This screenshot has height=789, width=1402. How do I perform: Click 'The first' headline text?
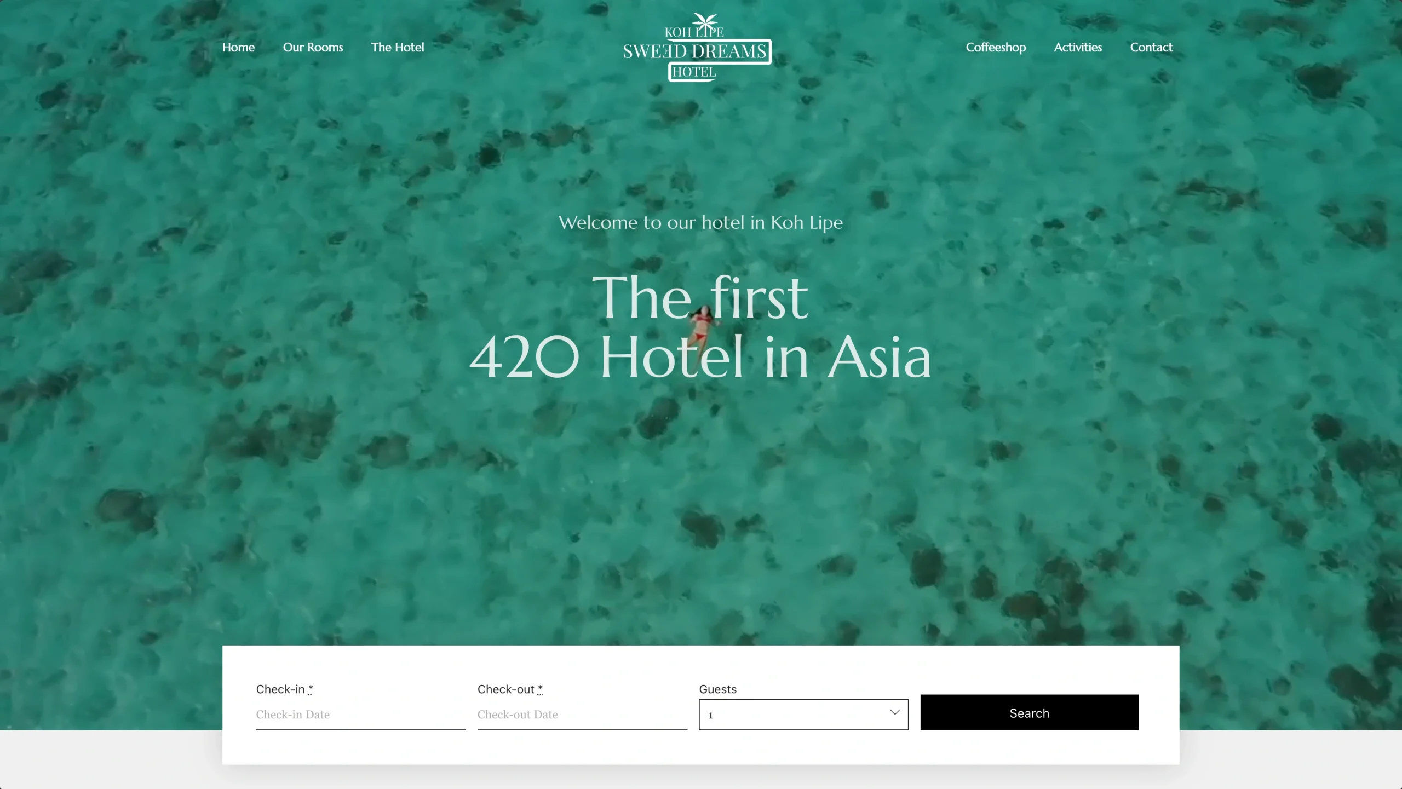pyautogui.click(x=700, y=297)
